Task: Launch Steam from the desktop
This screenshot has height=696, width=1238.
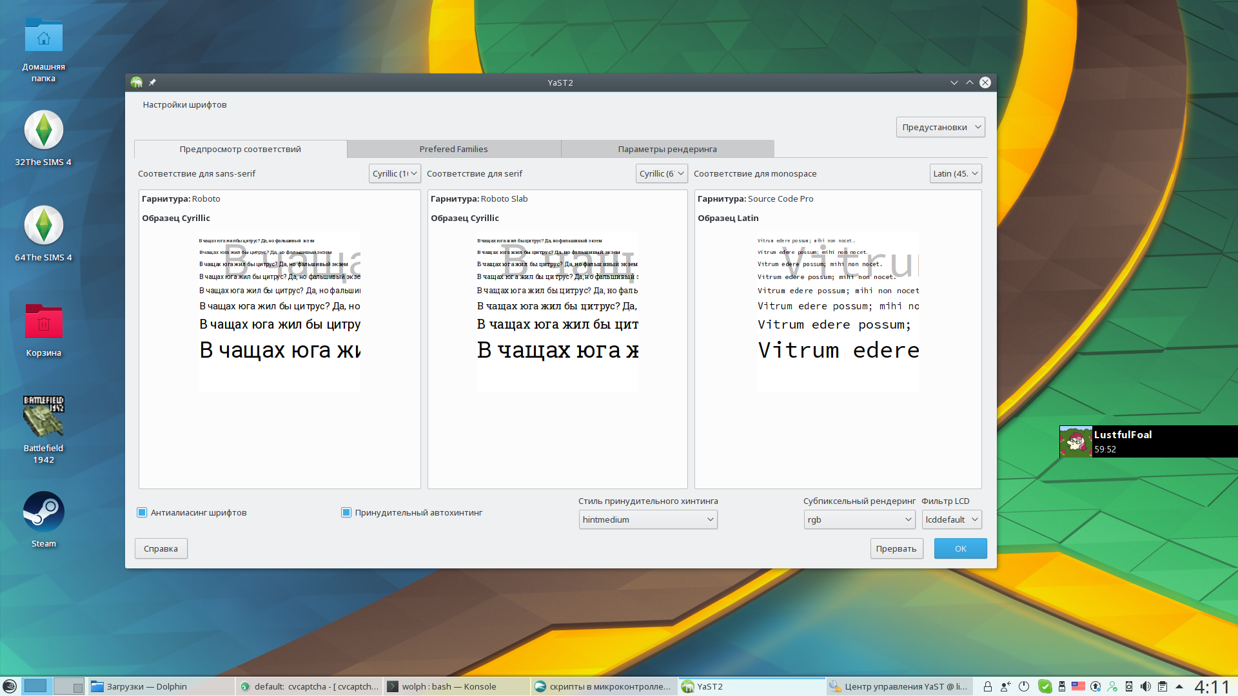Action: [x=44, y=519]
